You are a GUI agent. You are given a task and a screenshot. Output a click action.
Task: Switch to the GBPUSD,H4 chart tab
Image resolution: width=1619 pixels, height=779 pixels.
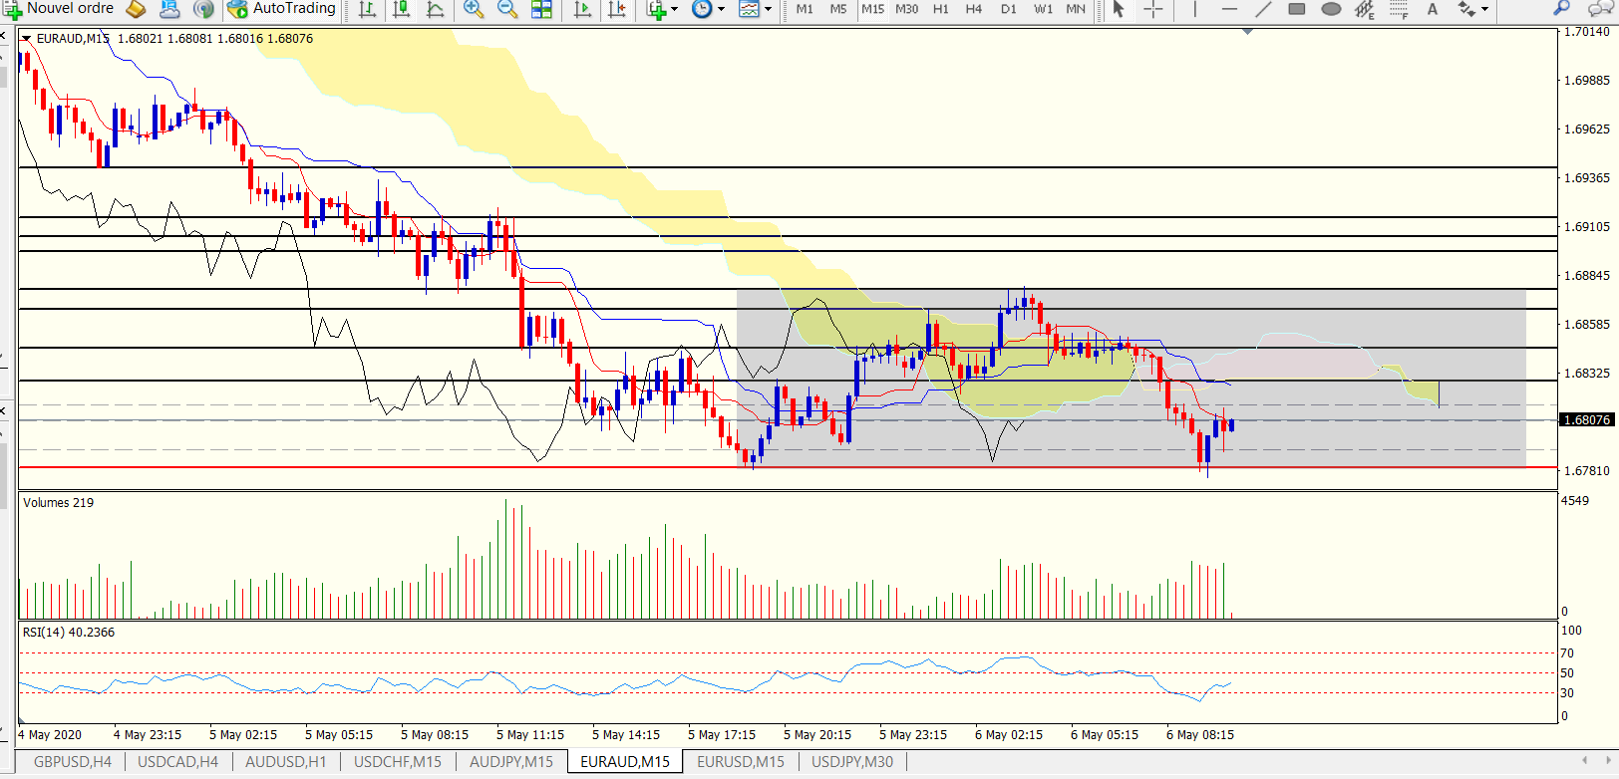tap(73, 762)
